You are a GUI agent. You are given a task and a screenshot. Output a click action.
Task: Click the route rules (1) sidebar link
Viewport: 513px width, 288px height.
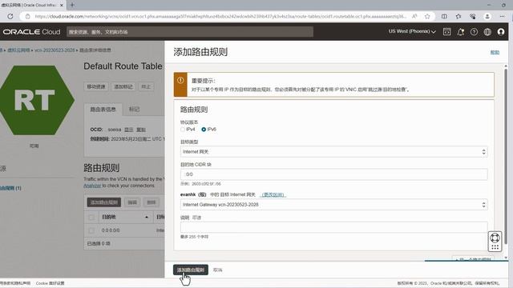pos(10,188)
